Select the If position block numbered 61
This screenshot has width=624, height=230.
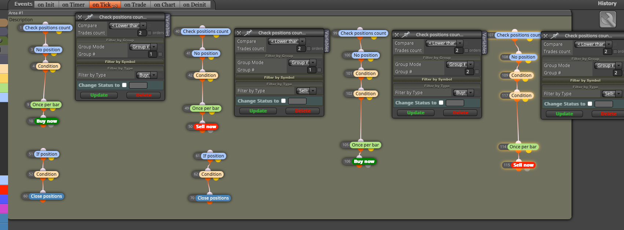(x=213, y=156)
